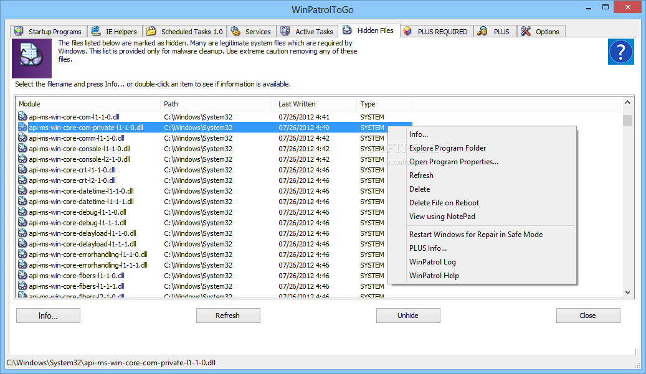The width and height of the screenshot is (646, 374).
Task: Sort by the Type column header
Action: tap(384, 104)
